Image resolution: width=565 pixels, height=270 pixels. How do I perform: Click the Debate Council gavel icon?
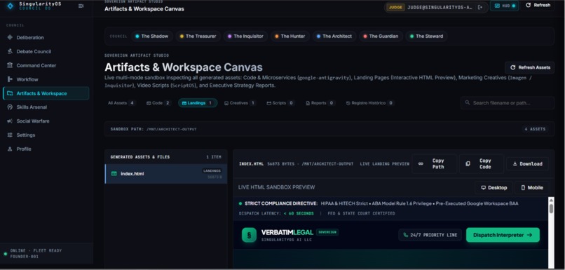10,52
